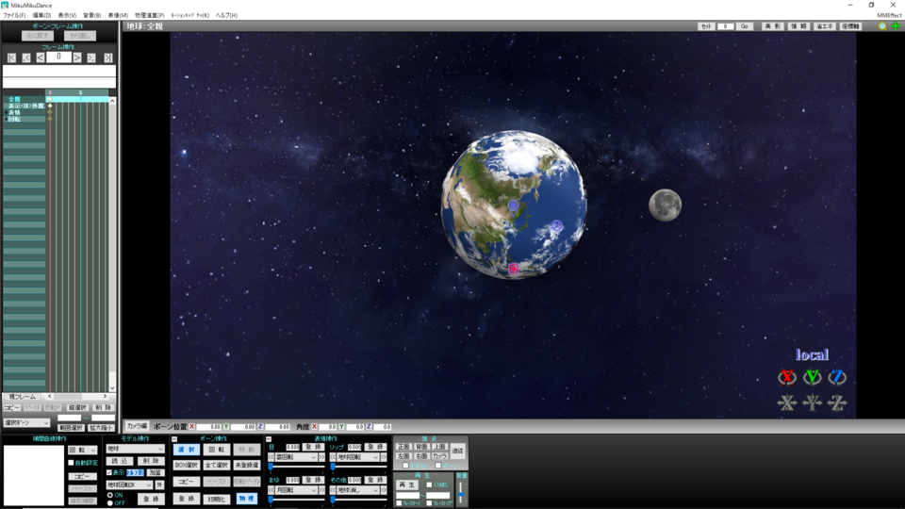Click the 正面 front view button

[403, 447]
